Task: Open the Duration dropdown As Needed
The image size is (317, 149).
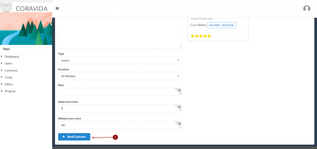Action: (120, 76)
